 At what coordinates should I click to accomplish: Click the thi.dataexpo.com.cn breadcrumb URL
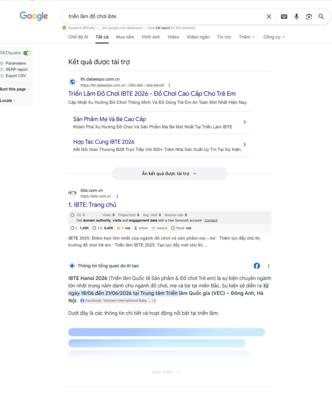tap(123, 85)
